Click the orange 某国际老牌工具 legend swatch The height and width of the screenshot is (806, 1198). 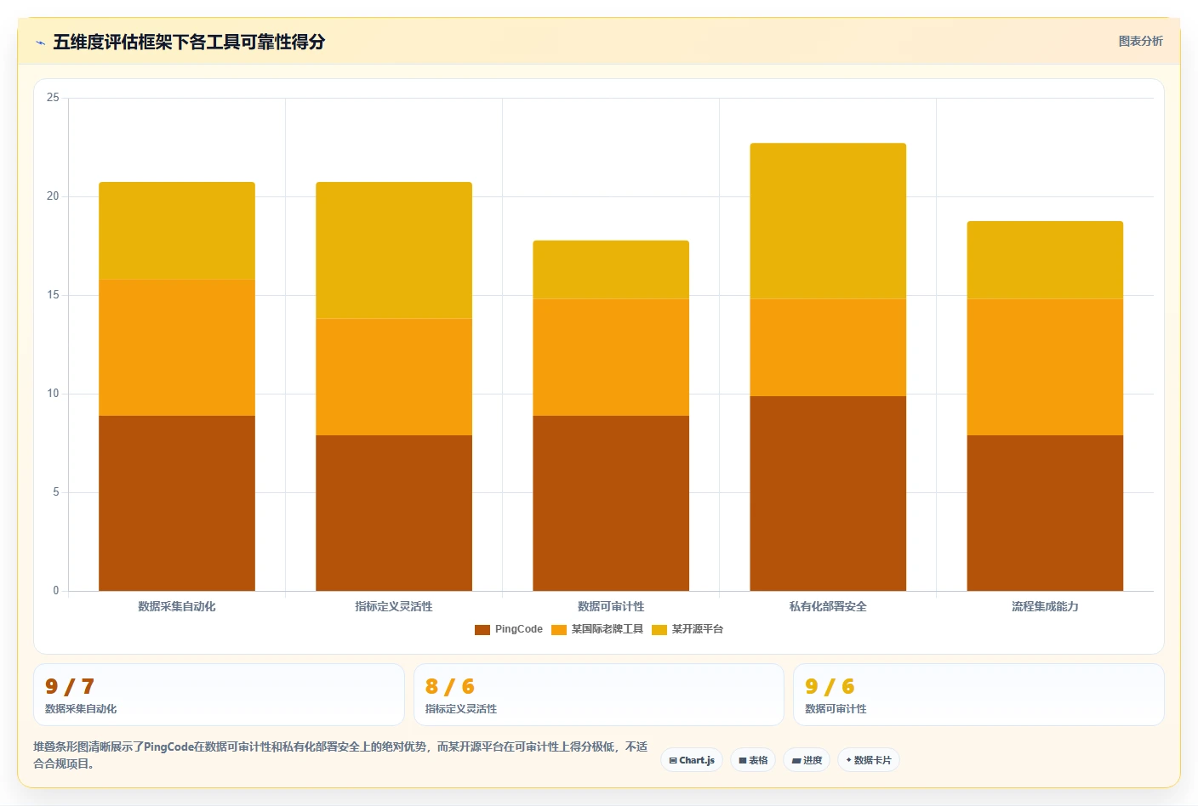click(x=559, y=630)
